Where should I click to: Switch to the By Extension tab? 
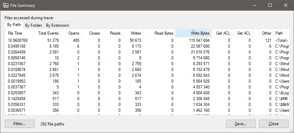point(58,25)
